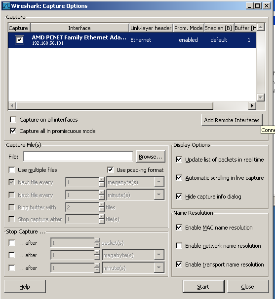This screenshot has width=275, height=299.
Task: Click the File path input field
Action: [78, 157]
